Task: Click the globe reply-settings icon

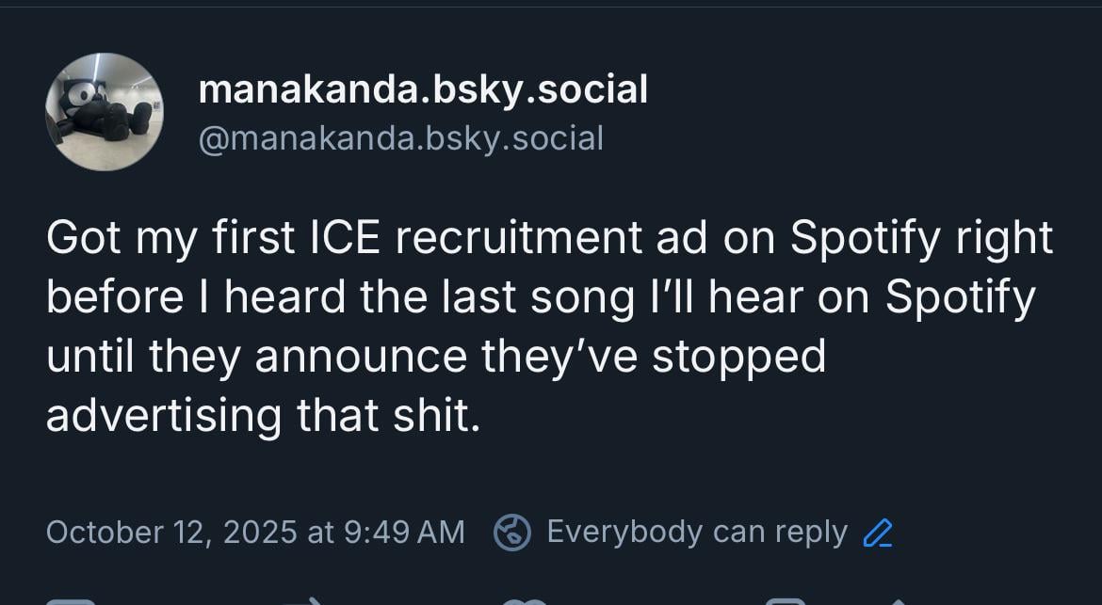Action: tap(513, 533)
